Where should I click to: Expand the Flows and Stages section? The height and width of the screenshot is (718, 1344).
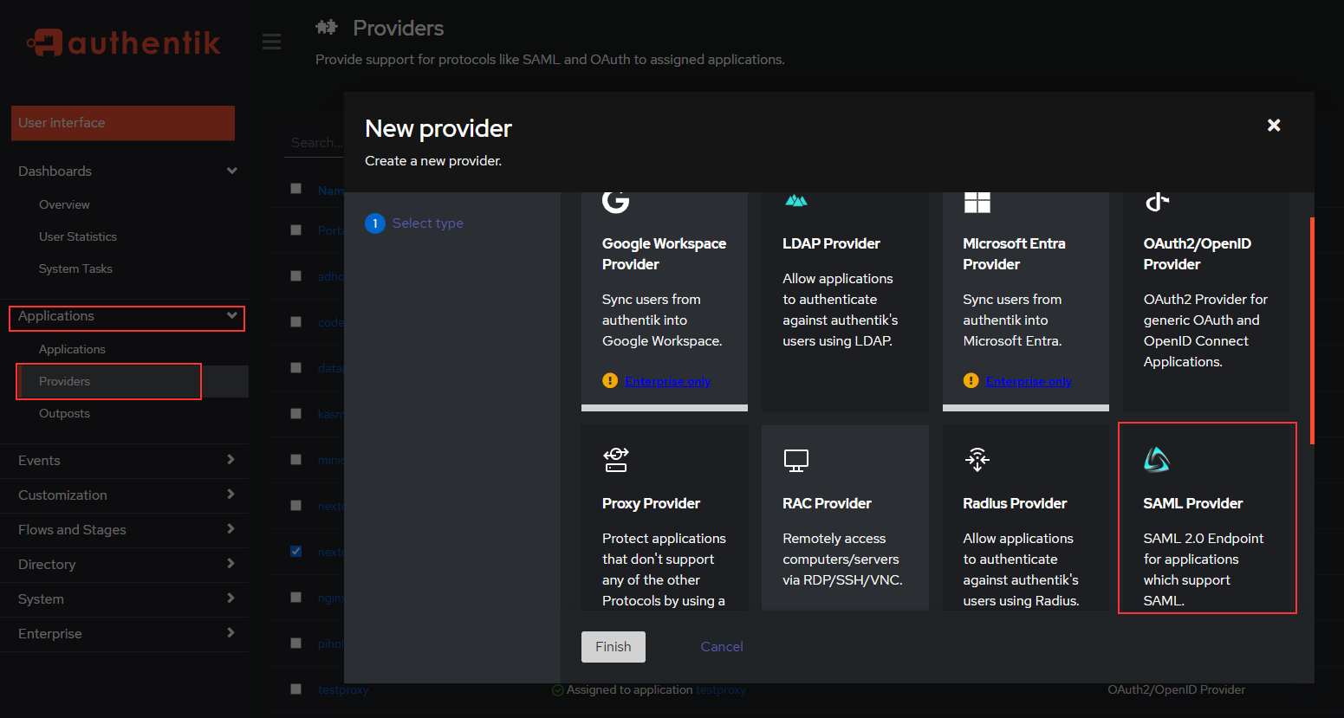tap(123, 530)
